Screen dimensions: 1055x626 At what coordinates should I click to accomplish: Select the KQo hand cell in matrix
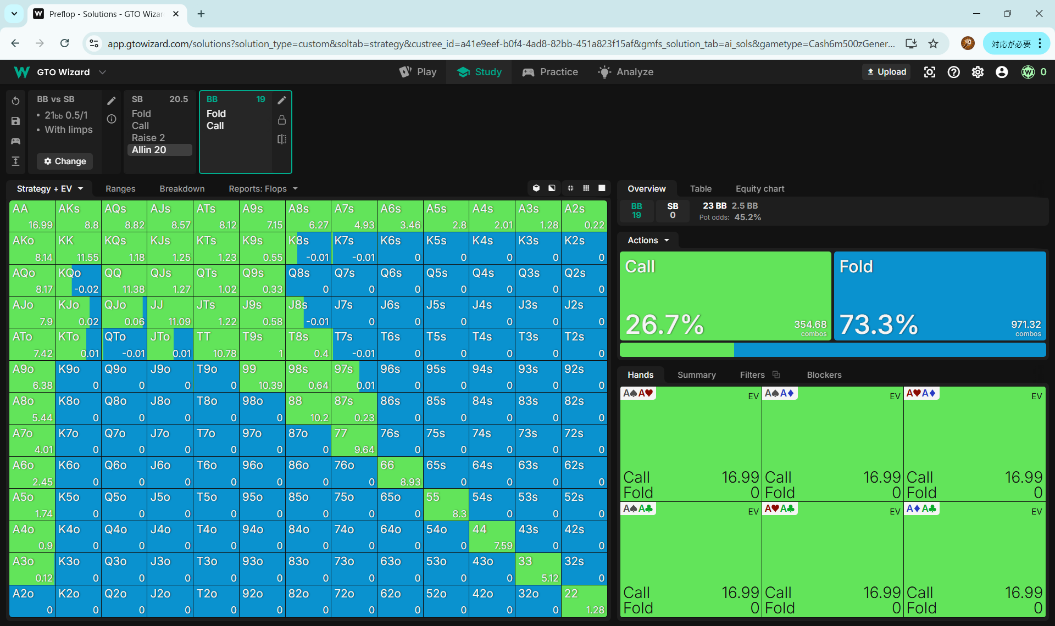(78, 280)
